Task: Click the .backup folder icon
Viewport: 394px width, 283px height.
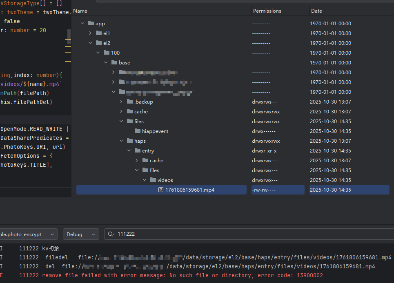Action: (130, 102)
